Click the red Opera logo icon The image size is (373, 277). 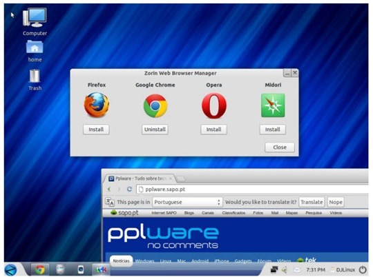coord(214,105)
